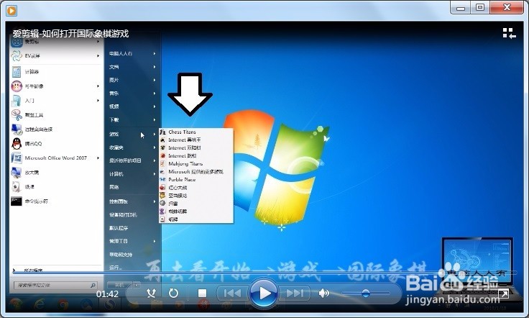Expand the Microsoft Office Word 2007 arrow
The image size is (529, 318).
pyautogui.click(x=98, y=158)
